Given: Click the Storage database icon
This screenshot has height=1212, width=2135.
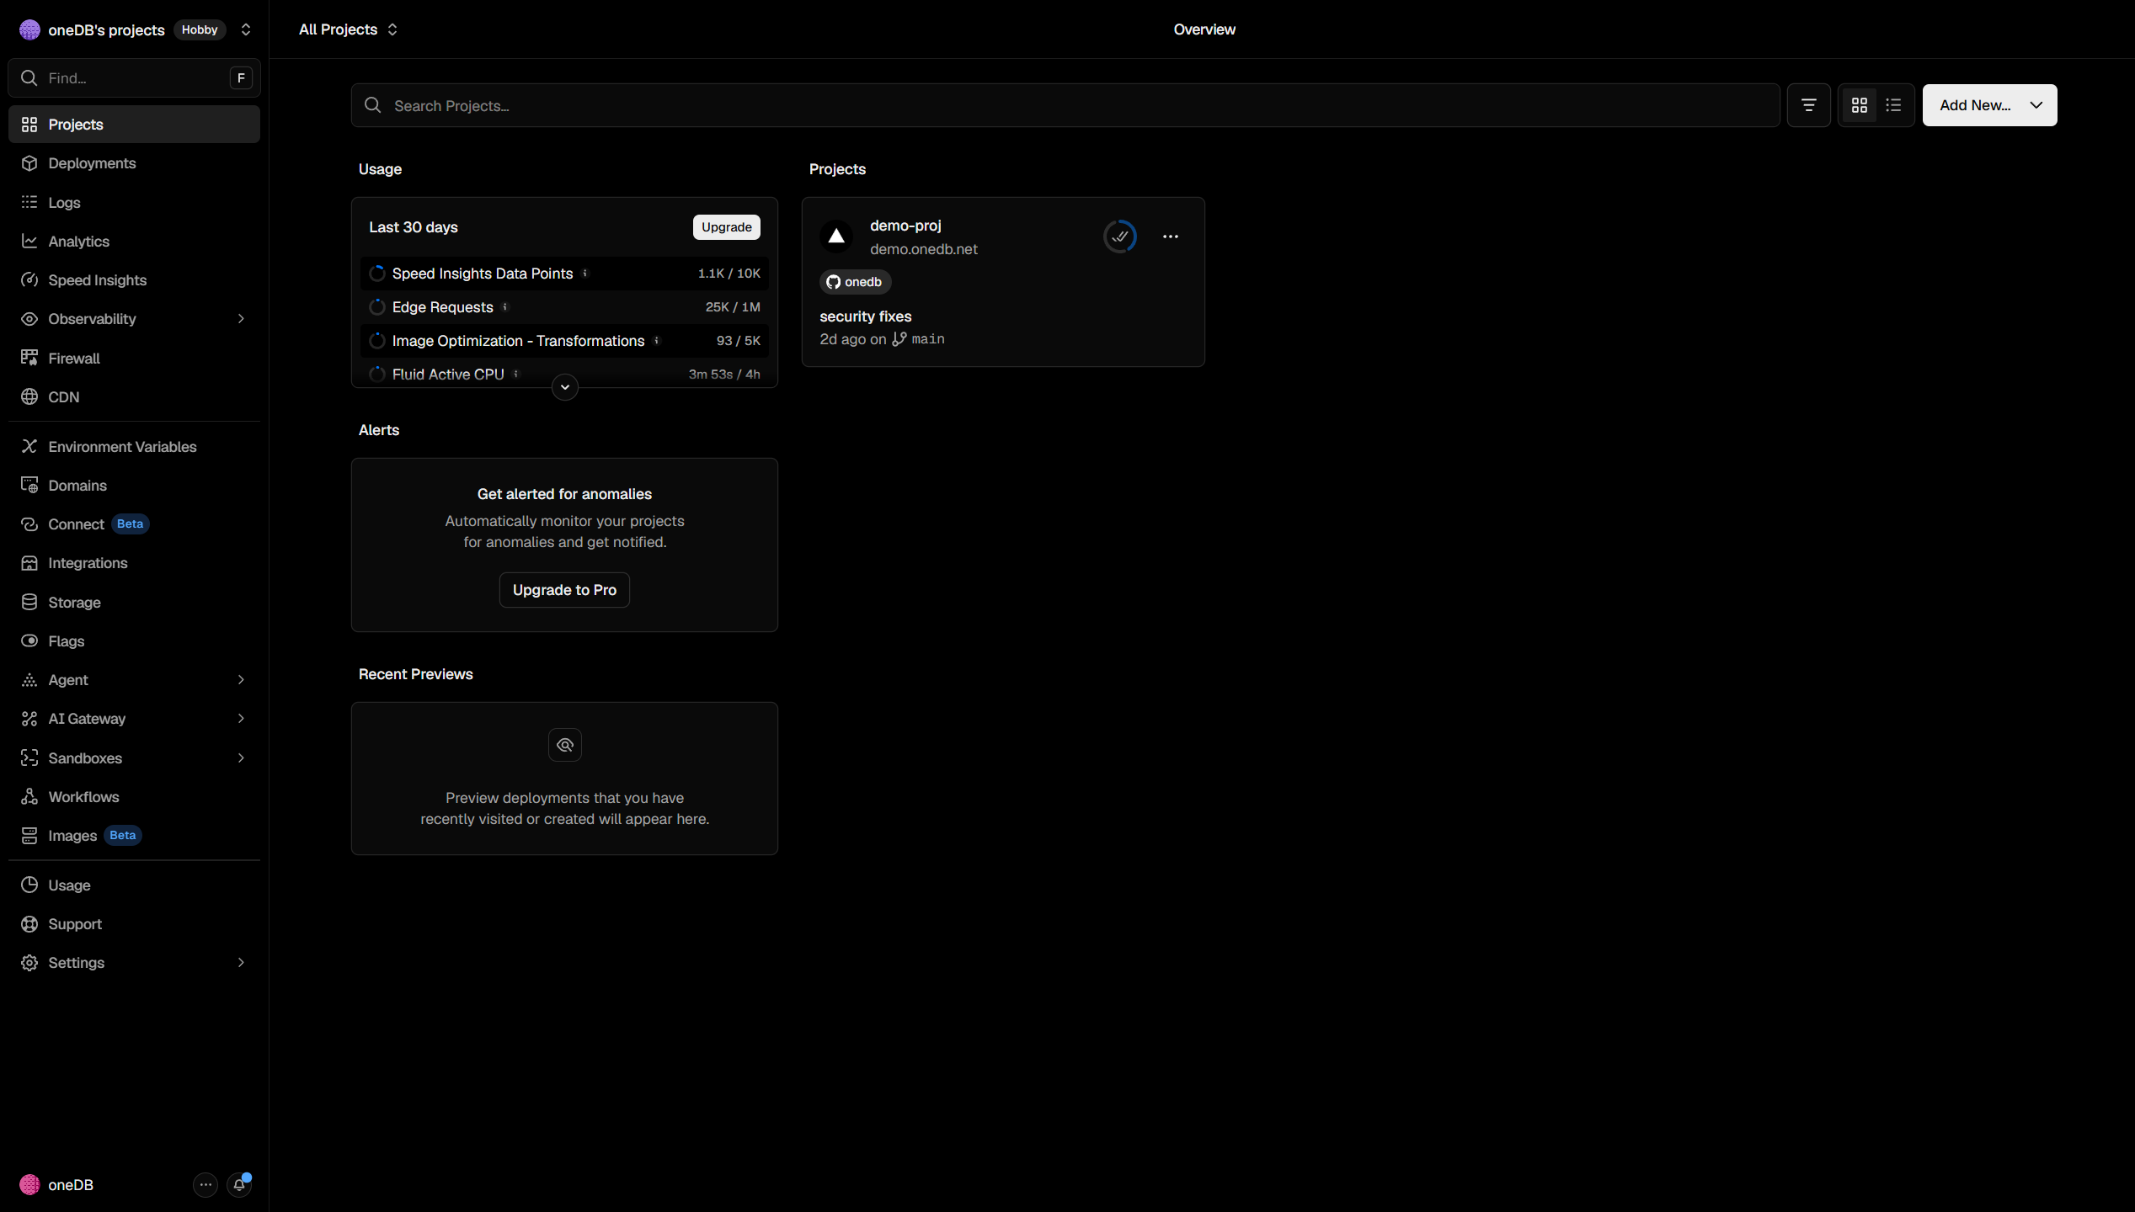Looking at the screenshot, I should 29,602.
